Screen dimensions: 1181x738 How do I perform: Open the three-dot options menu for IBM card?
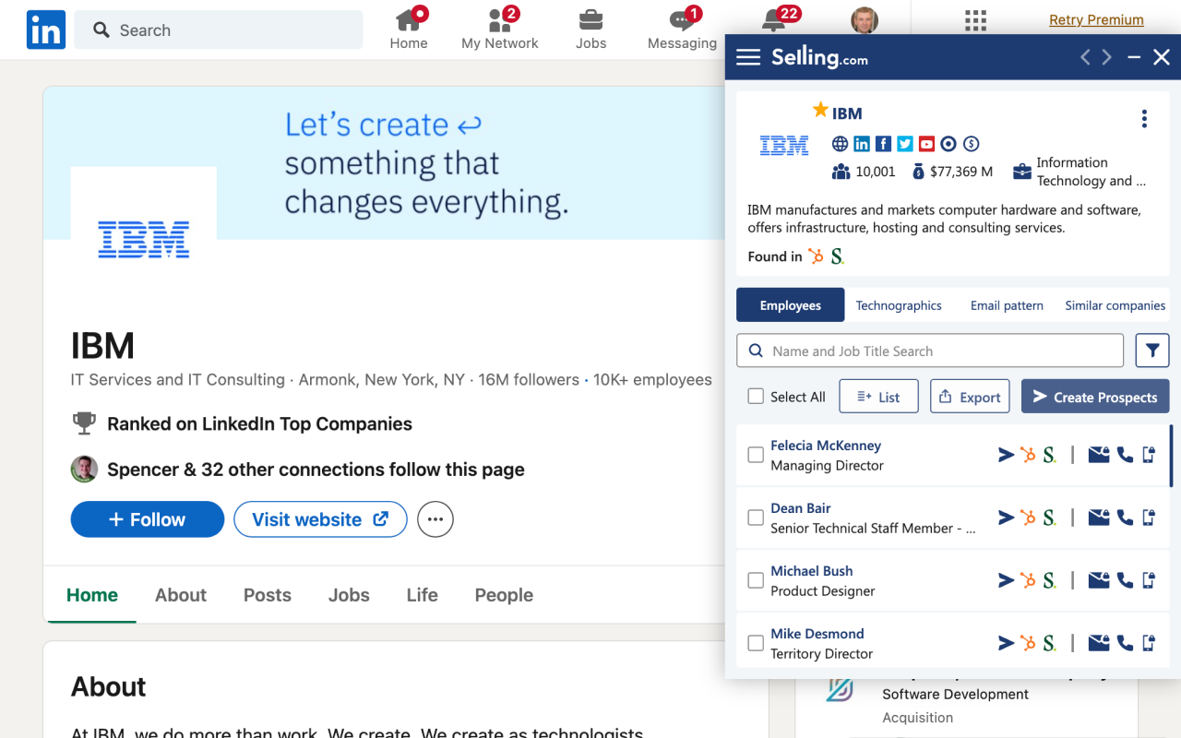point(1144,118)
